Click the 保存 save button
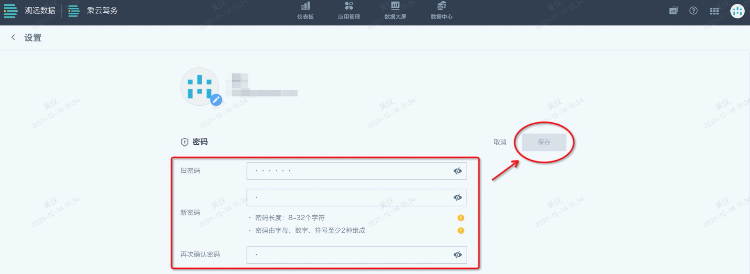 pos(544,142)
